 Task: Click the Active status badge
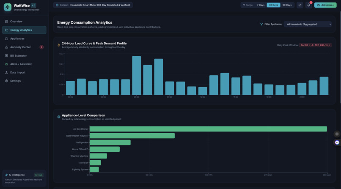click(38, 175)
